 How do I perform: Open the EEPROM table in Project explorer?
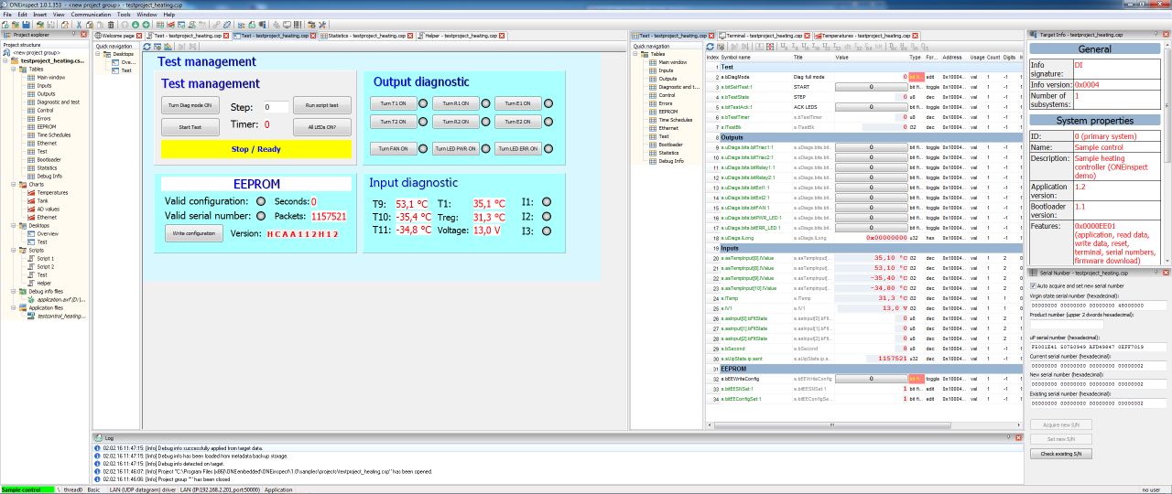pos(46,126)
